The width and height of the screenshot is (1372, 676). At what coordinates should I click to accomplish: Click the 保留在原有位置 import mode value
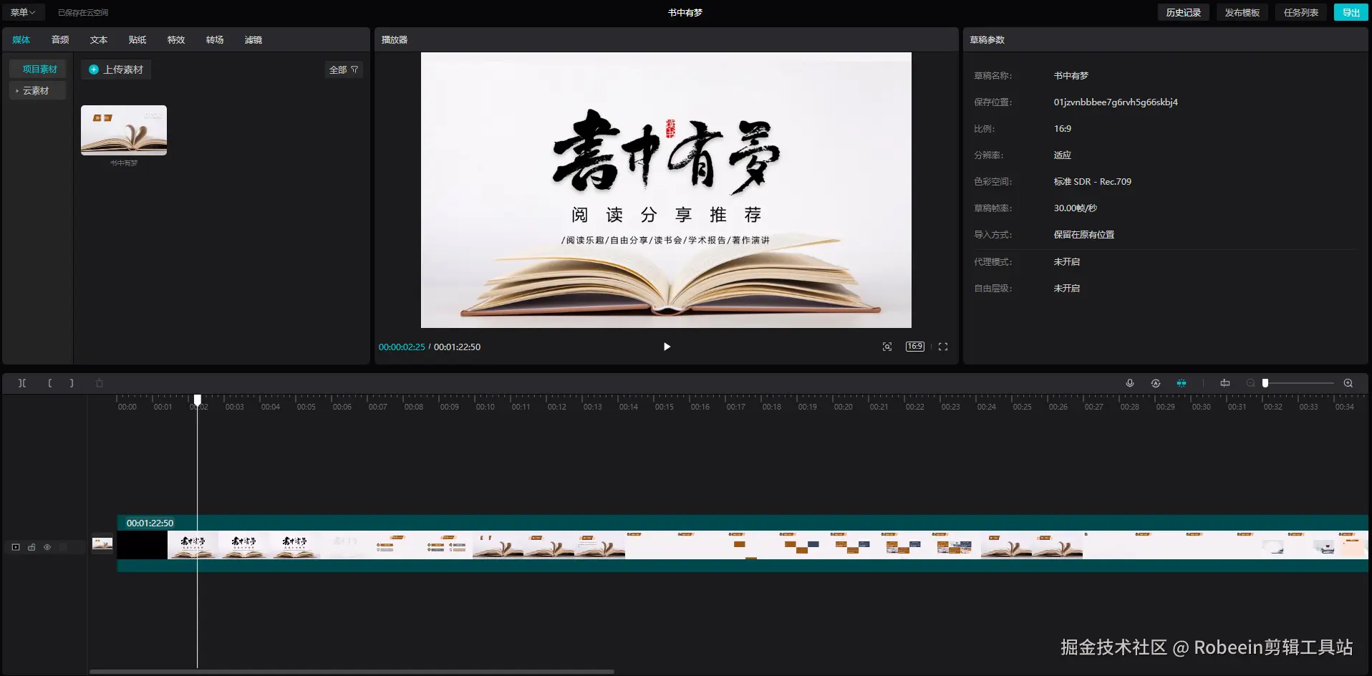pos(1084,234)
